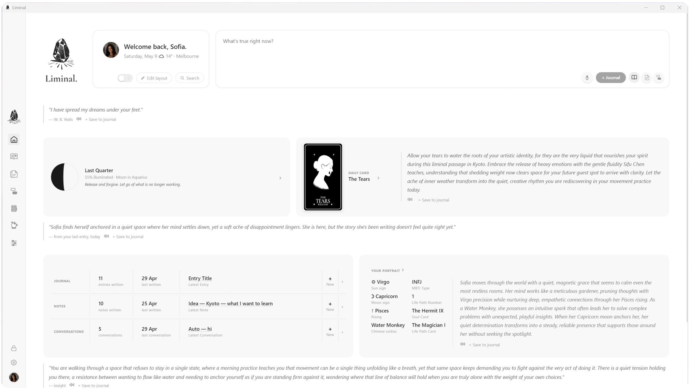The height and width of the screenshot is (390, 690).
Task: Save the daily card reading to journal
Action: 434,200
